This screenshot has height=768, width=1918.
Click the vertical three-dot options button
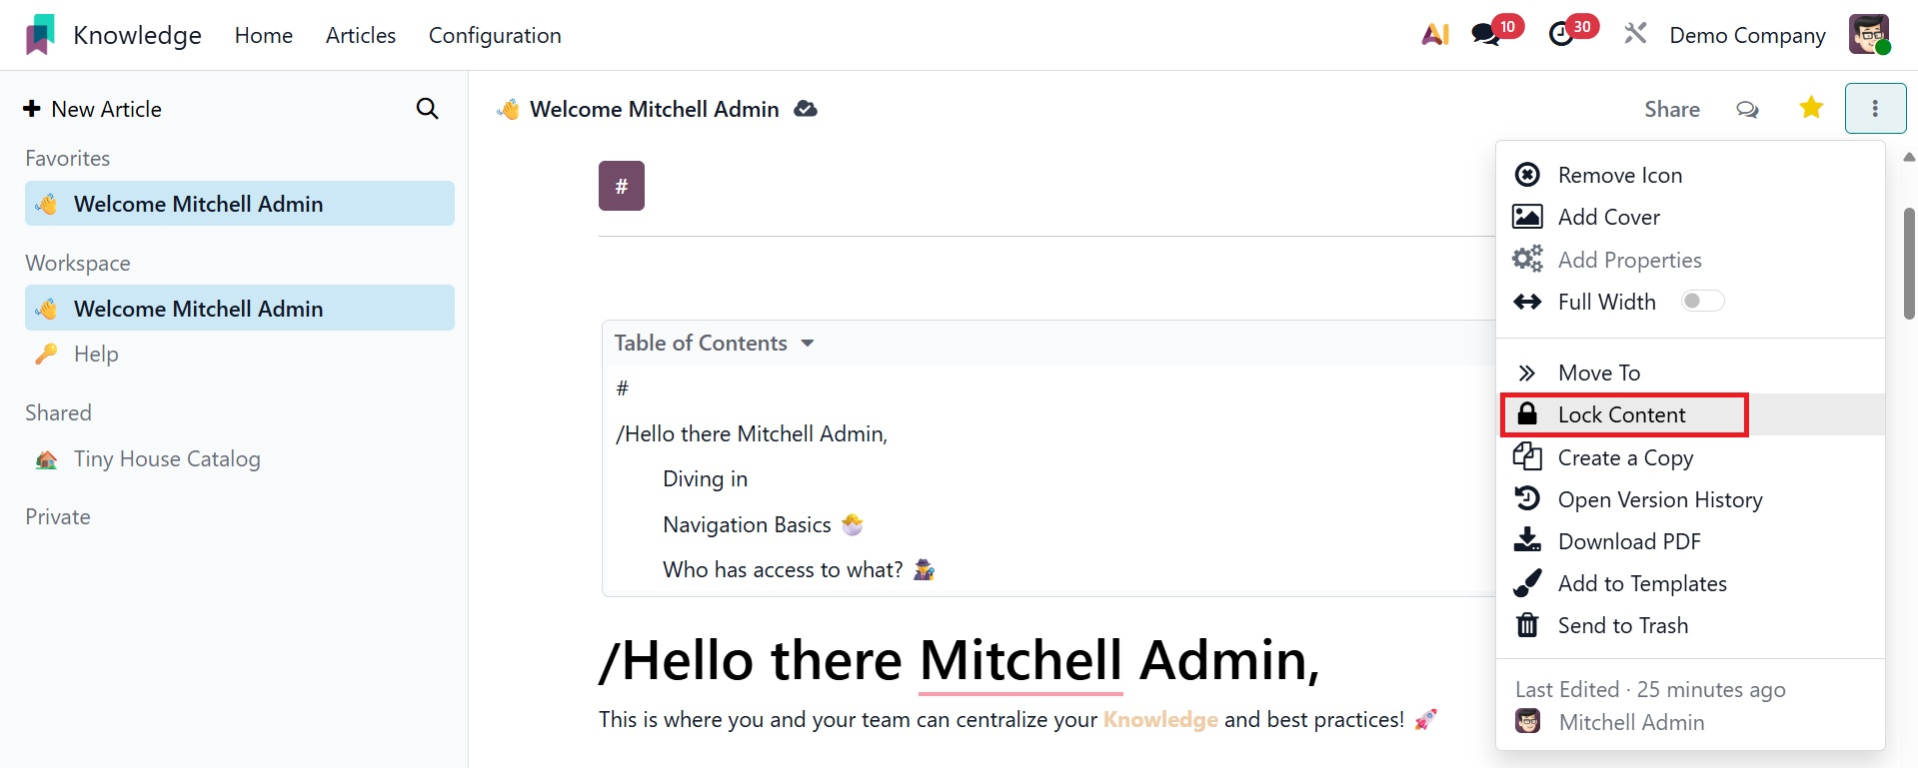tap(1875, 108)
